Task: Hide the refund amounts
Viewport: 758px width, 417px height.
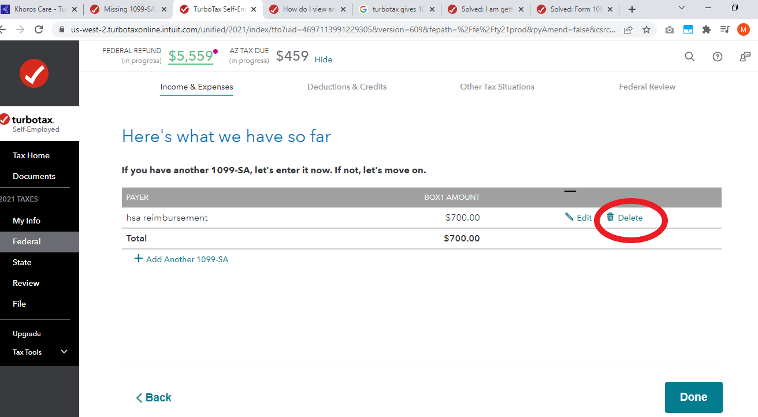Action: coord(324,59)
